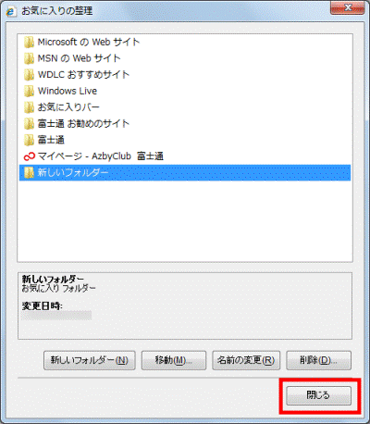Click the folder icon beside 富士通 alone
The width and height of the screenshot is (370, 424).
coord(29,140)
